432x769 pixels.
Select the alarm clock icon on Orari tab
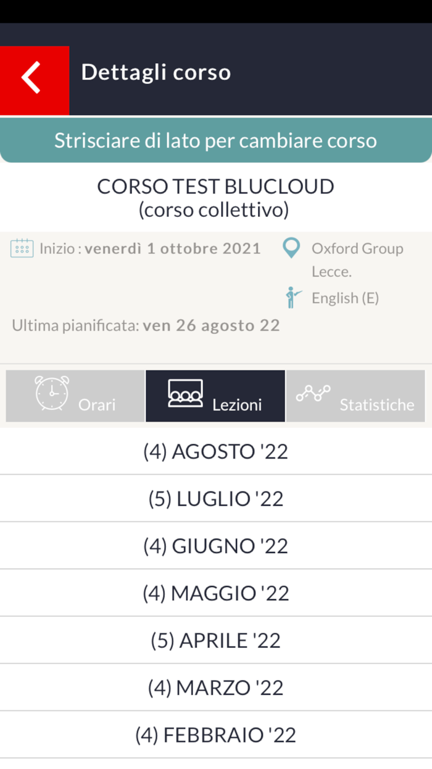click(52, 391)
